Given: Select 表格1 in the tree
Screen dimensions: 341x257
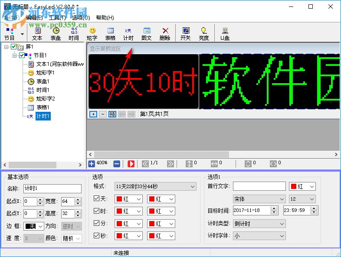Looking at the screenshot, I should click(43, 107).
